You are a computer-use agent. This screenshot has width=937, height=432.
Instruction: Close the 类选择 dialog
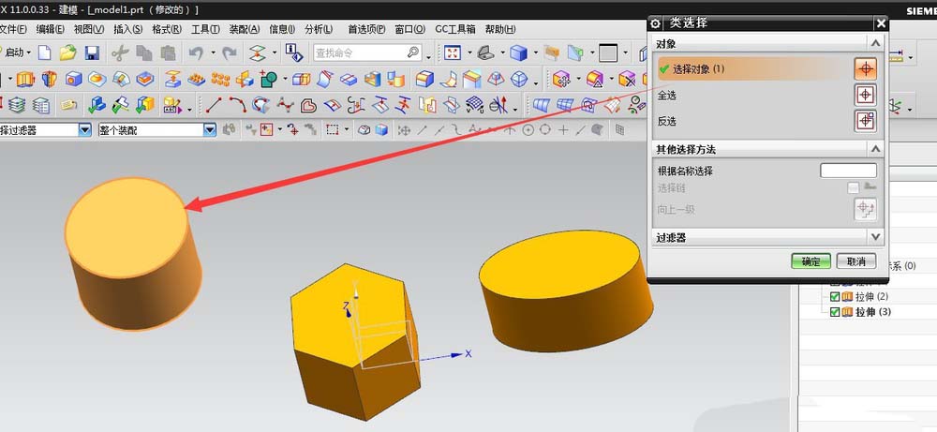881,23
